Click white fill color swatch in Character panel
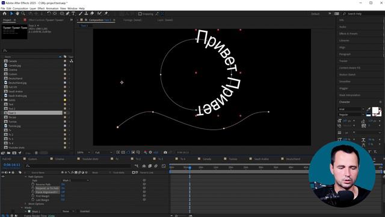Viewport: 385px width, 217px height. (375, 110)
